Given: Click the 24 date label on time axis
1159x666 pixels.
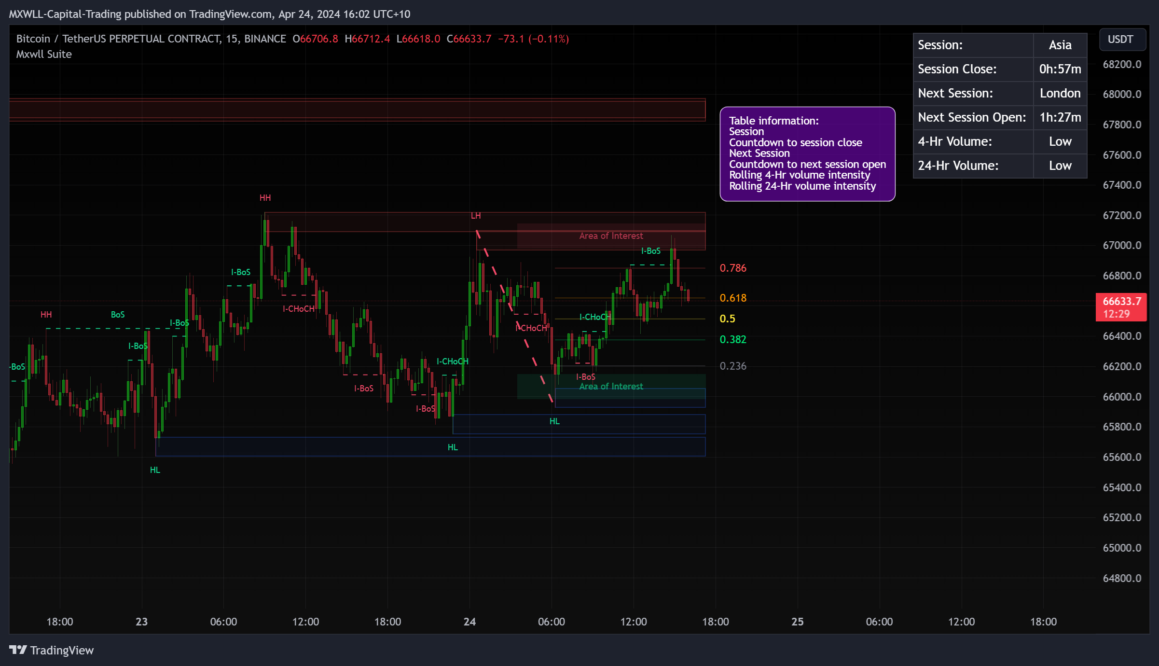Looking at the screenshot, I should (469, 622).
